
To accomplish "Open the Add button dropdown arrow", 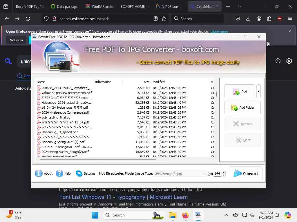I will pyautogui.click(x=258, y=91).
